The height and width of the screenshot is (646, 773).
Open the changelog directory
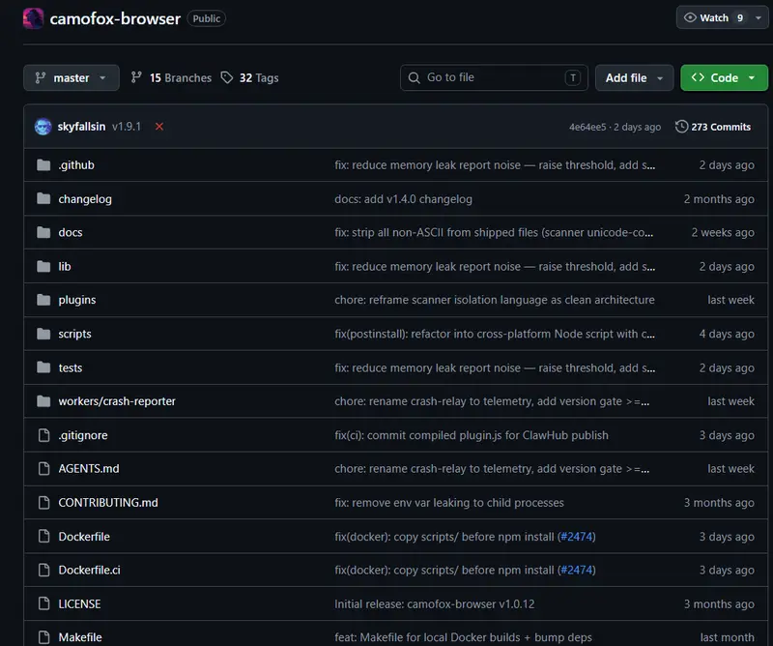tap(85, 199)
